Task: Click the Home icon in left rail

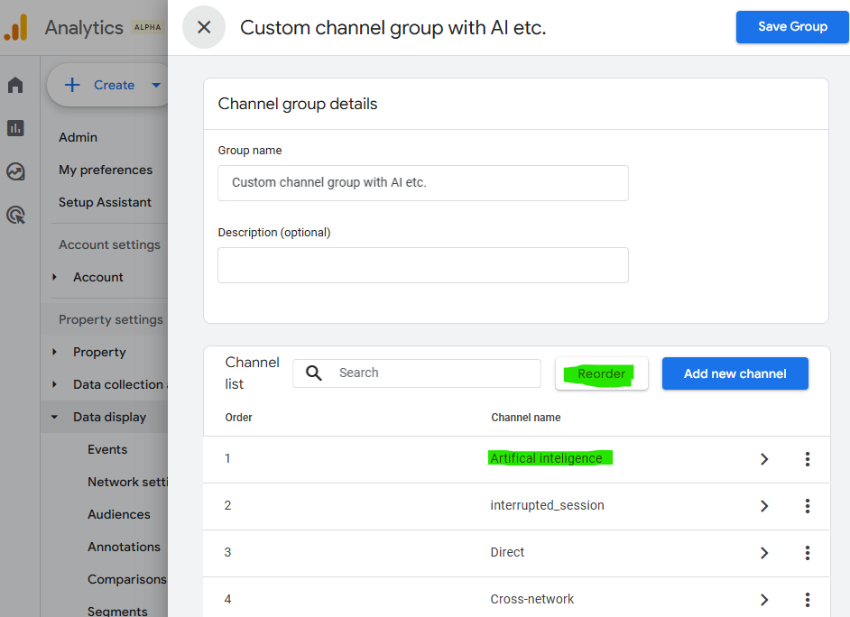Action: 15,86
